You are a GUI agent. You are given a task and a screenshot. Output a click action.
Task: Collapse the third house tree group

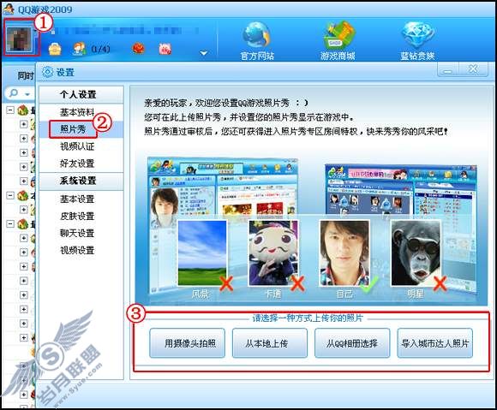click(10, 224)
